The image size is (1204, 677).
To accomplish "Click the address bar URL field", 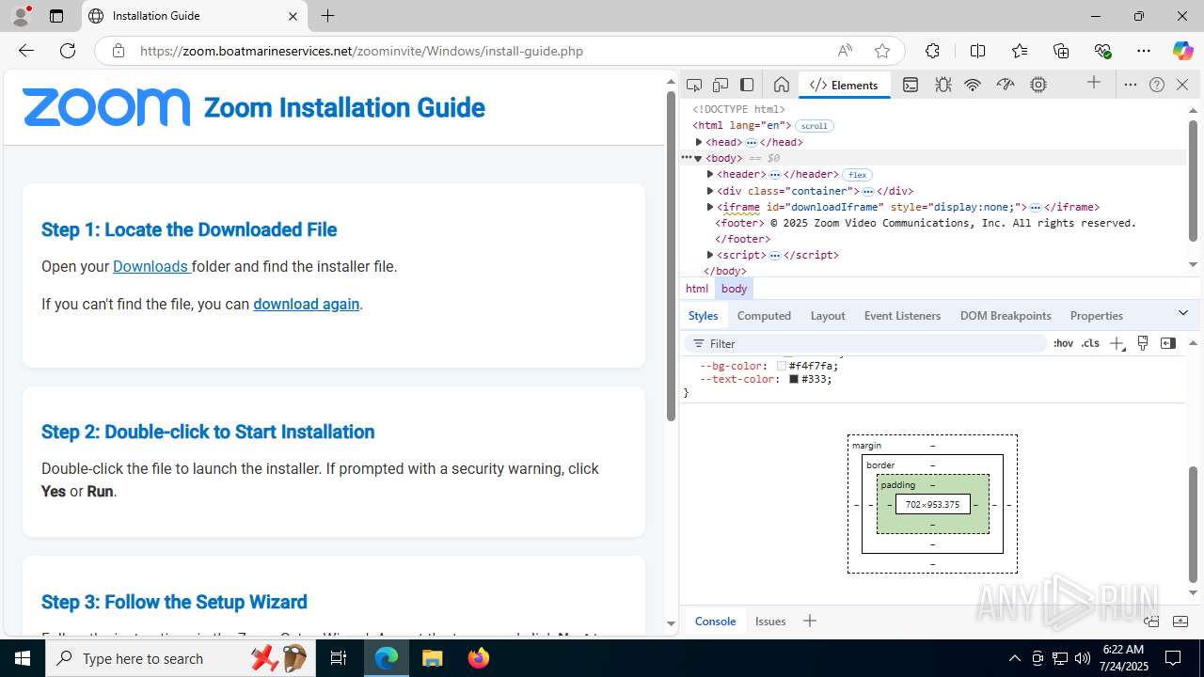I will click(480, 51).
